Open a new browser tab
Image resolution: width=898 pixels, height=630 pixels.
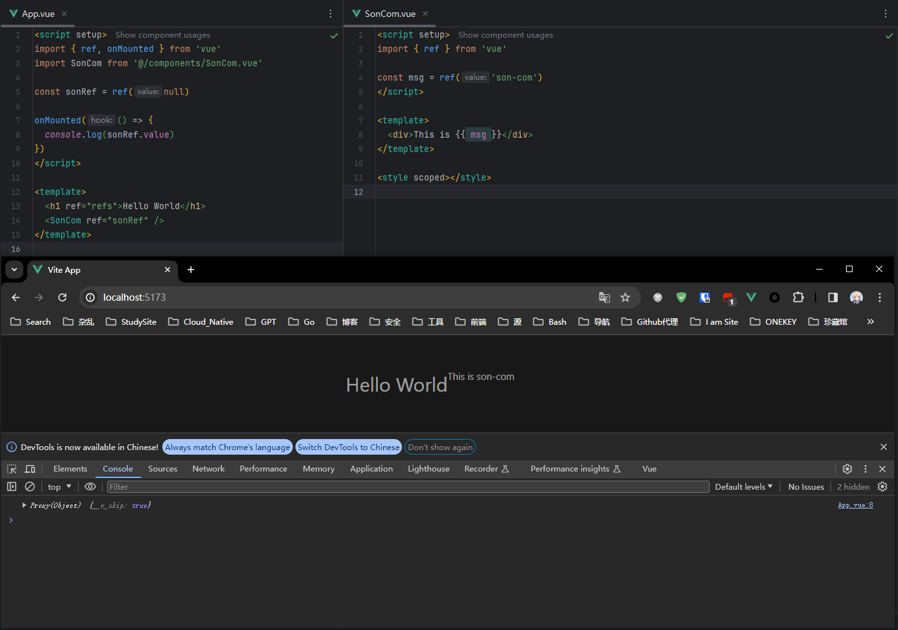point(191,270)
